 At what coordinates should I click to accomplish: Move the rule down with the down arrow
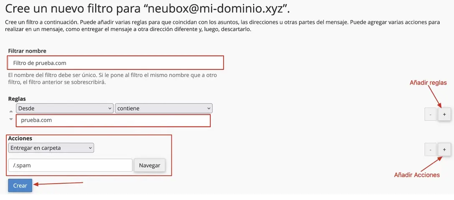pos(11,119)
